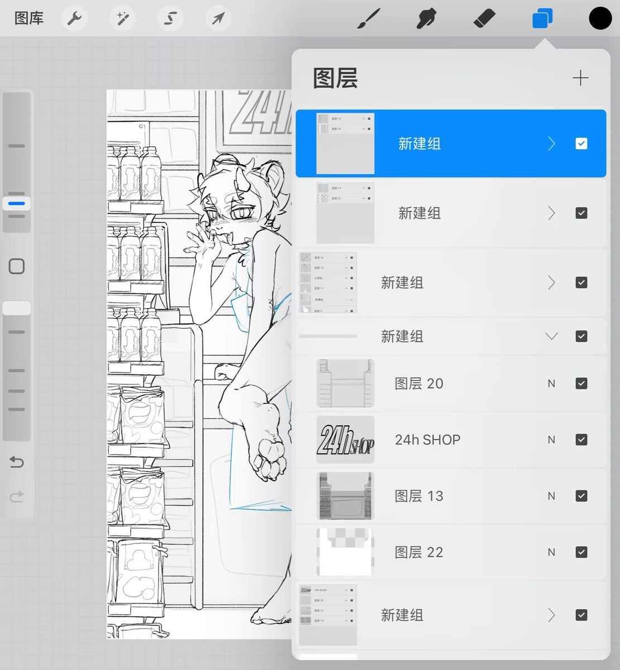Open blend mode N for 24h SHOP
This screenshot has height=670, width=620.
coord(551,439)
